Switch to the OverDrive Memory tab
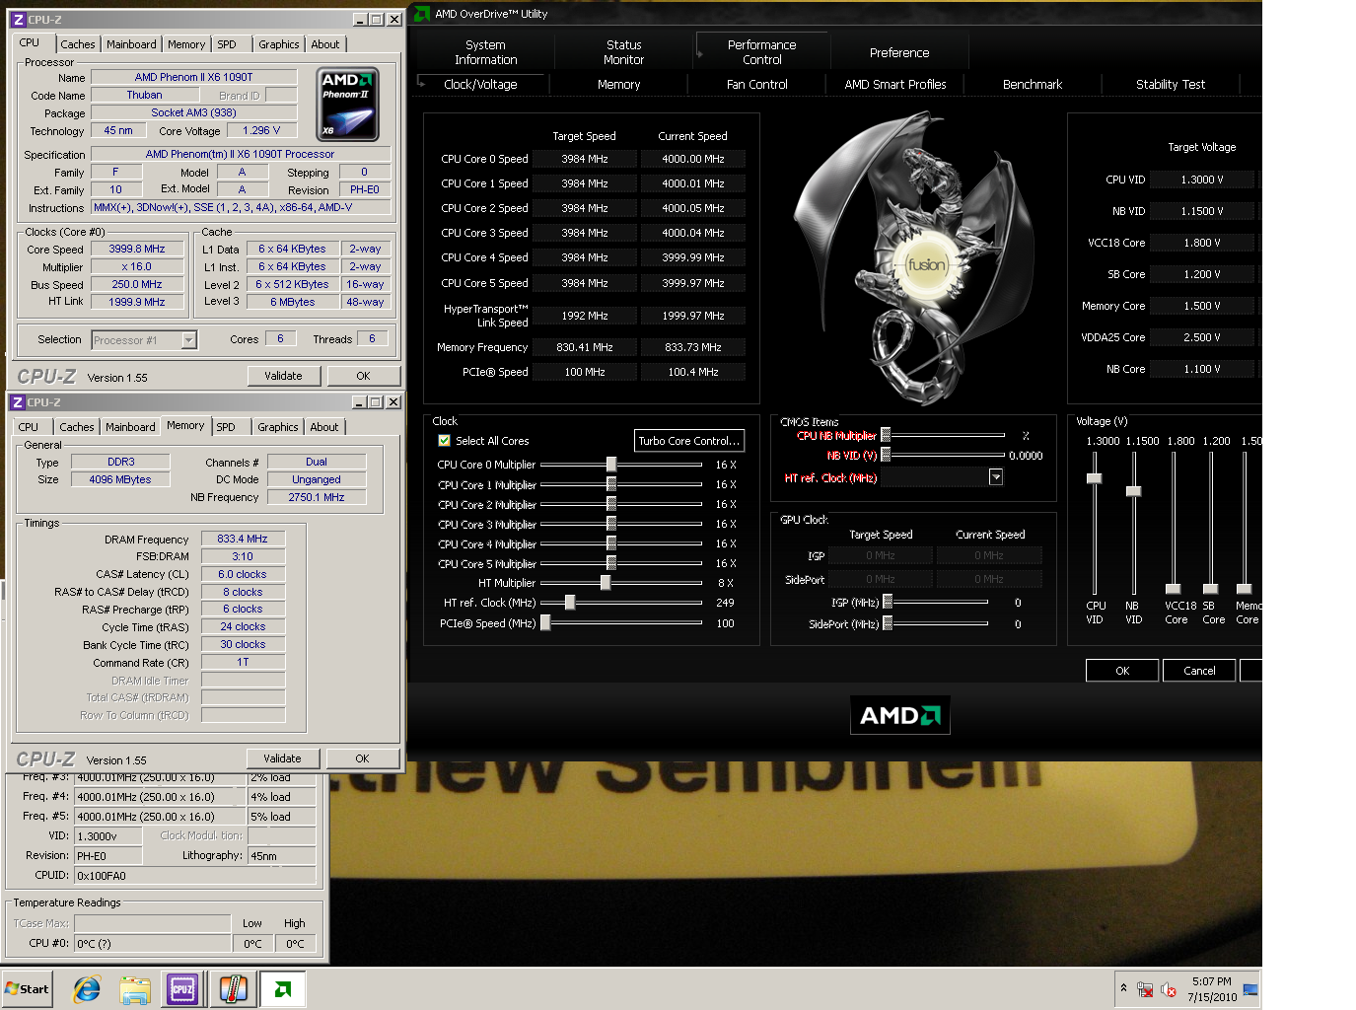This screenshot has height=1010, width=1356. click(x=619, y=85)
